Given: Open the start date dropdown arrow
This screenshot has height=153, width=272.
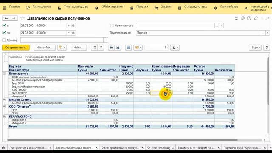Looking at the screenshot, I should pyautogui.click(x=69, y=25).
